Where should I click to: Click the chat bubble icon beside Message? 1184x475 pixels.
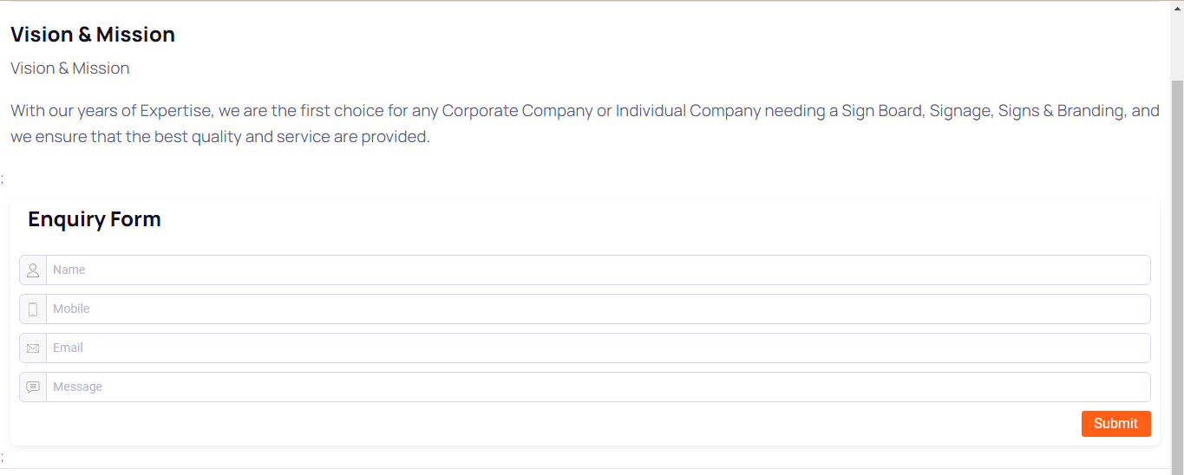[33, 387]
